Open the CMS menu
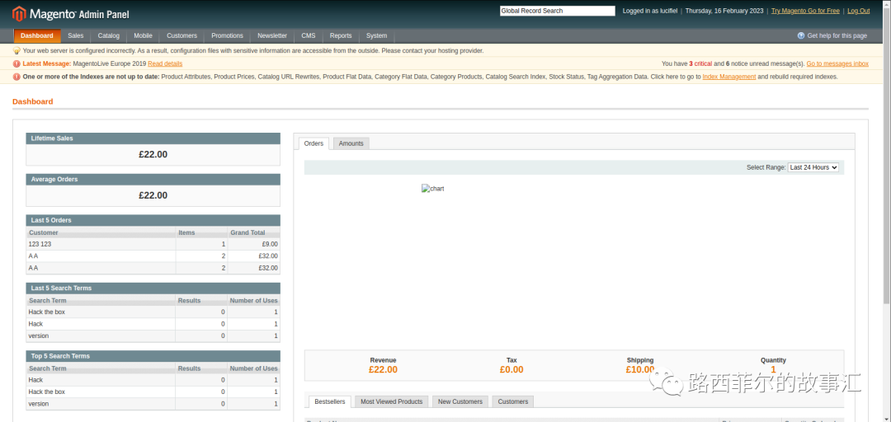The width and height of the screenshot is (891, 422). [x=309, y=35]
